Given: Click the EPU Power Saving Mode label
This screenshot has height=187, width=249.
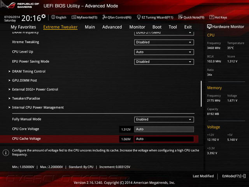Looking at the screenshot, I should (31, 62).
